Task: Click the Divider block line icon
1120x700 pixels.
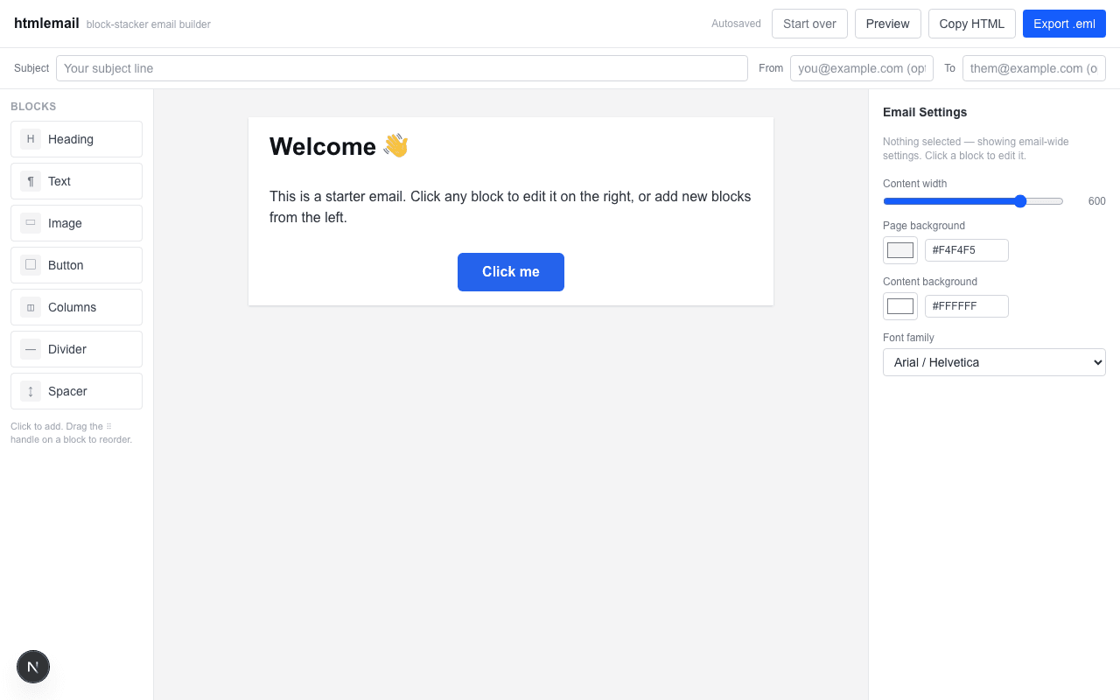Action: tap(31, 349)
